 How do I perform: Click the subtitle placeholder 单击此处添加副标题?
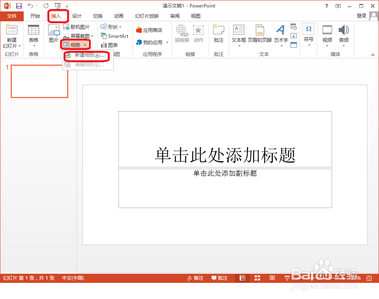(x=225, y=188)
